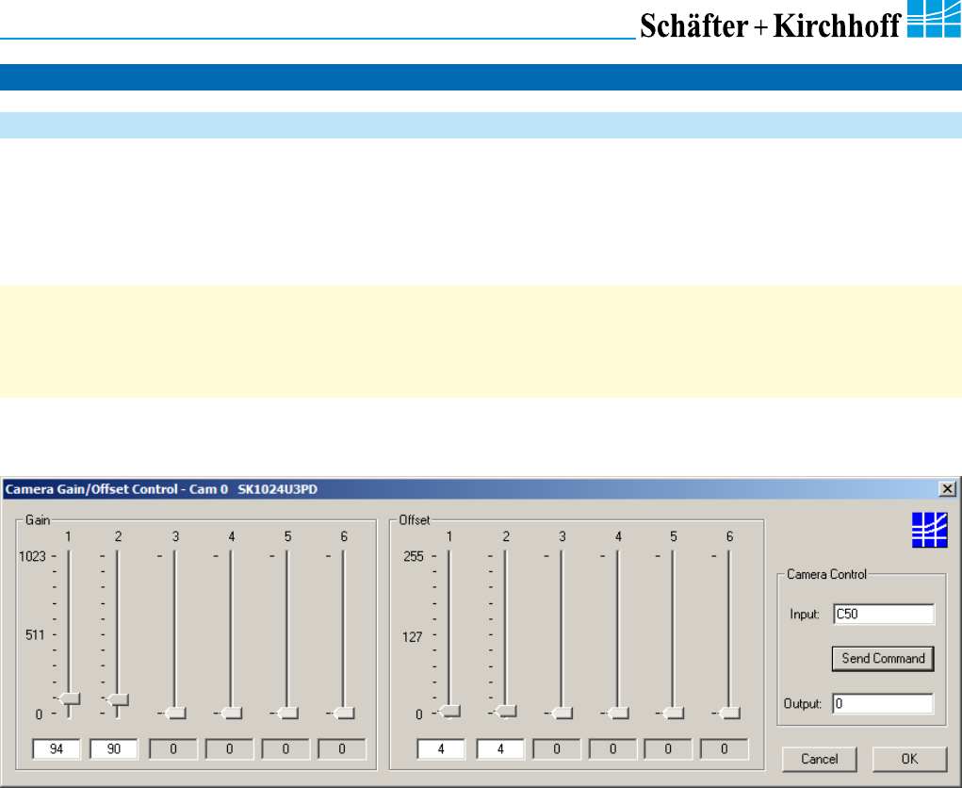This screenshot has width=962, height=788.
Task: Click the Camera Control Output field
Action: (883, 703)
